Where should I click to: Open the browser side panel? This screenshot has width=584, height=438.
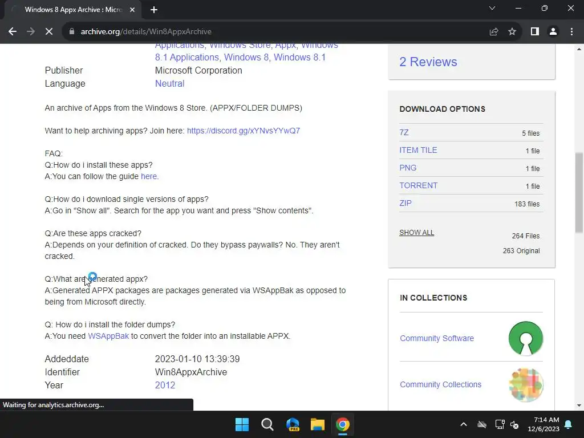pyautogui.click(x=535, y=32)
